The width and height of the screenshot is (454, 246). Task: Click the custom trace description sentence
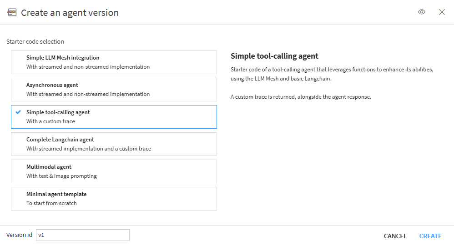tap(301, 97)
